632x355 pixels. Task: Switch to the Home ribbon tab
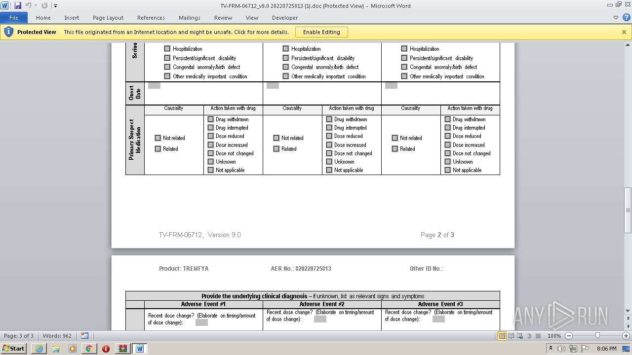click(x=43, y=18)
